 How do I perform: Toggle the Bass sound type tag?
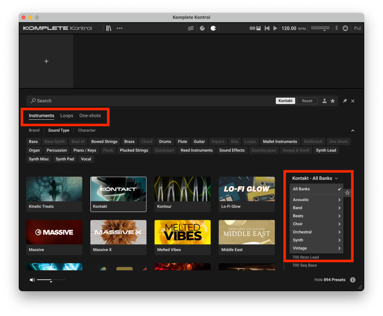click(33, 142)
